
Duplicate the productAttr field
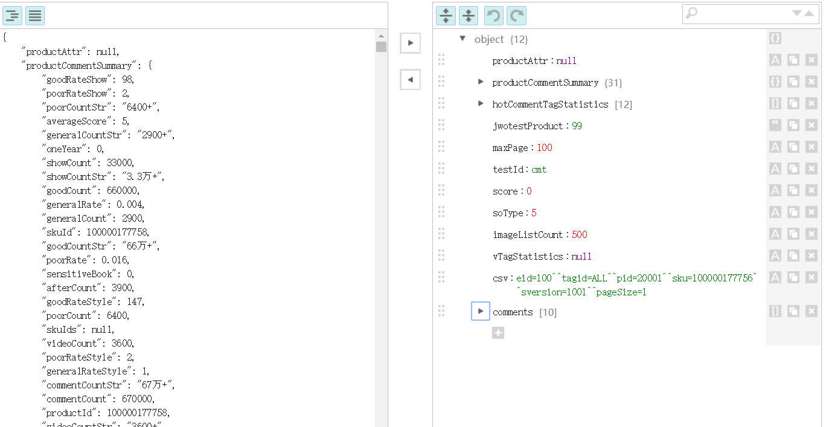[x=793, y=60]
